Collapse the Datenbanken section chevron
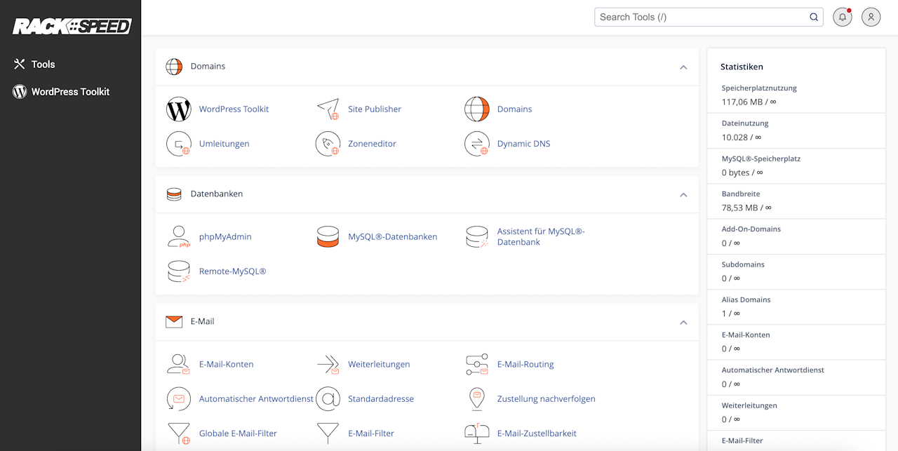898x451 pixels. click(x=683, y=195)
